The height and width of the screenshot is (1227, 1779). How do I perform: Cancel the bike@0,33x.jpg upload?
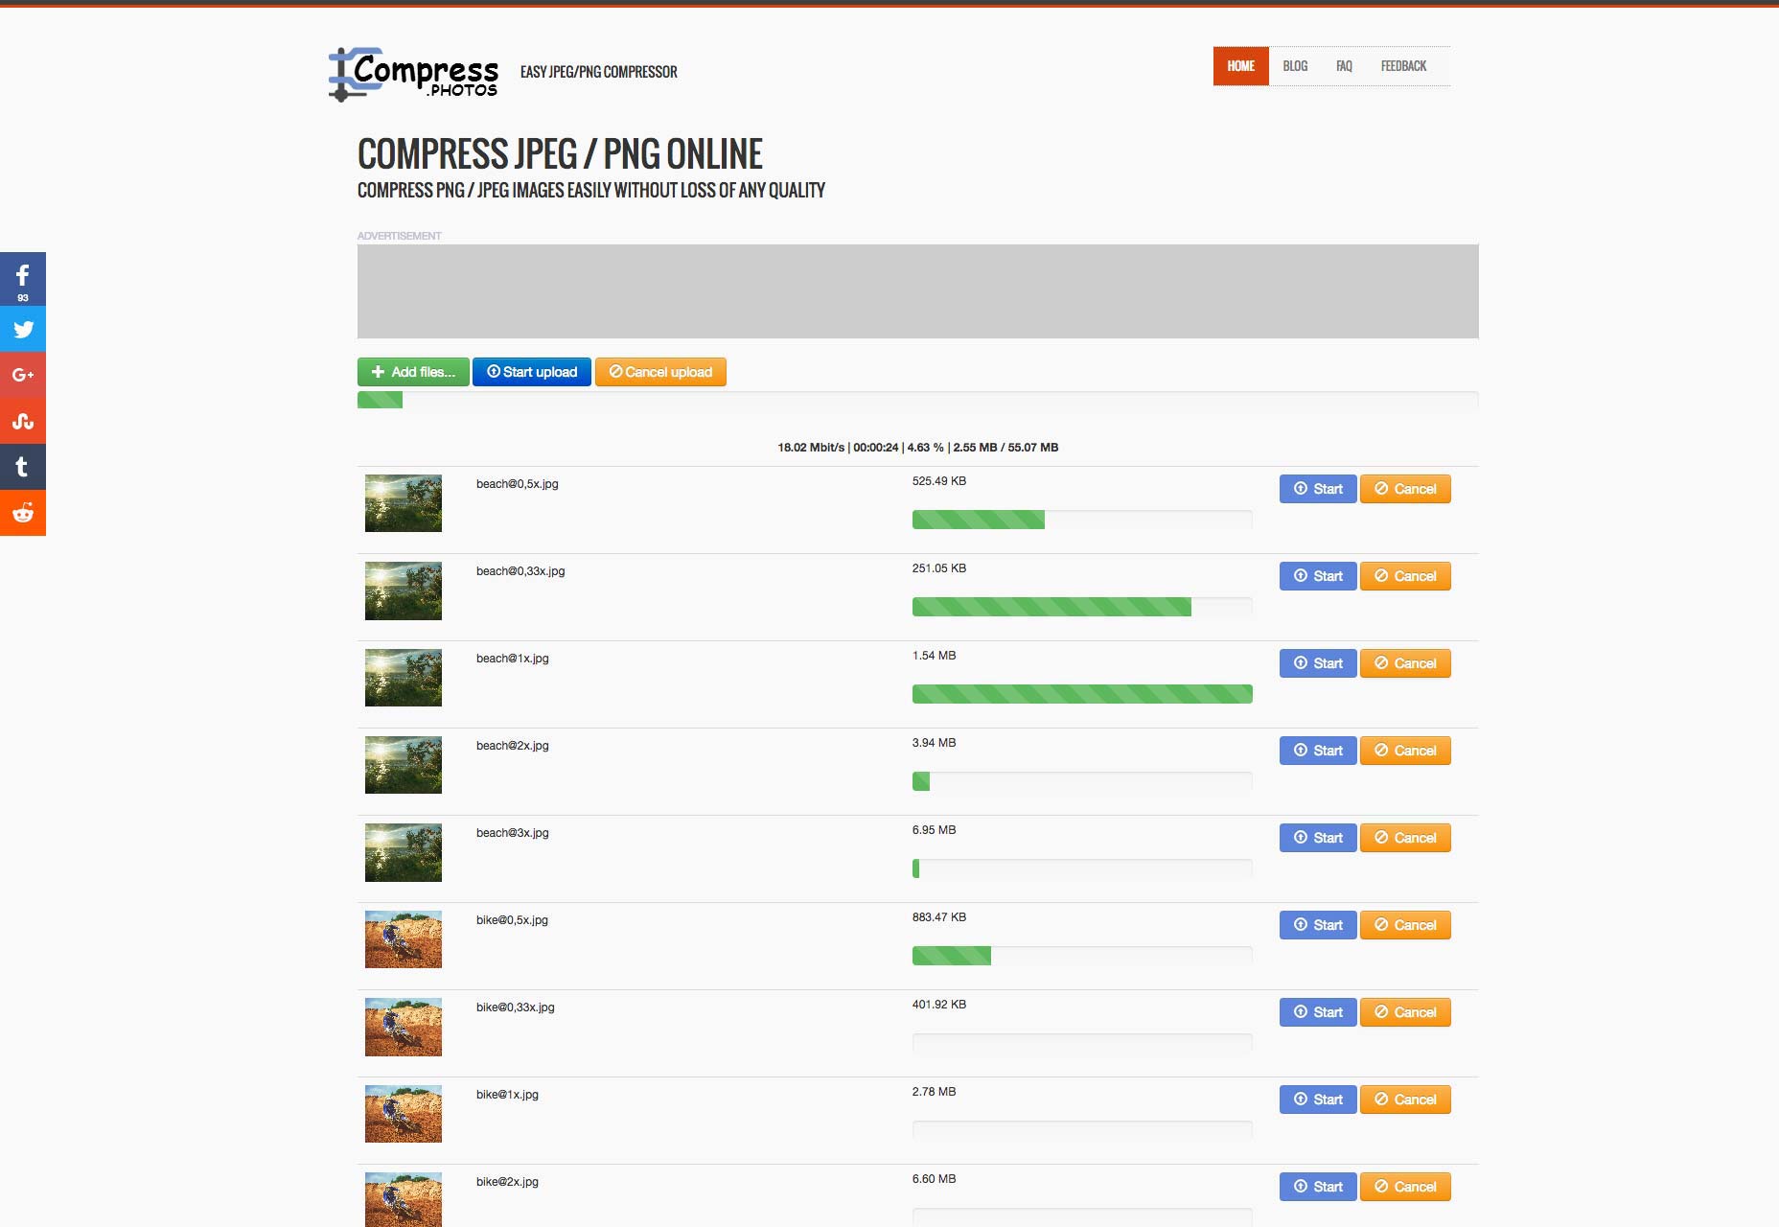(1405, 1012)
